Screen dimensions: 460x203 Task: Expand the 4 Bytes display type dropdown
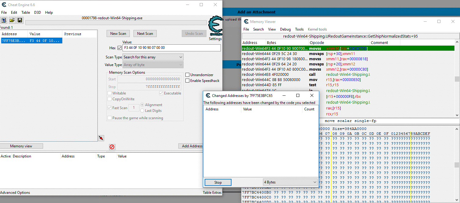click(x=290, y=182)
